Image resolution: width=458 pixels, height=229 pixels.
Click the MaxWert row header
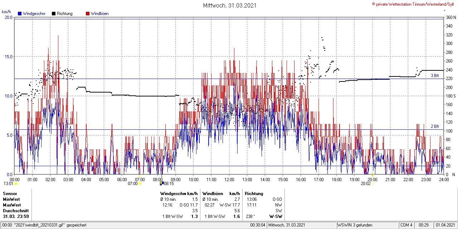tap(12, 205)
